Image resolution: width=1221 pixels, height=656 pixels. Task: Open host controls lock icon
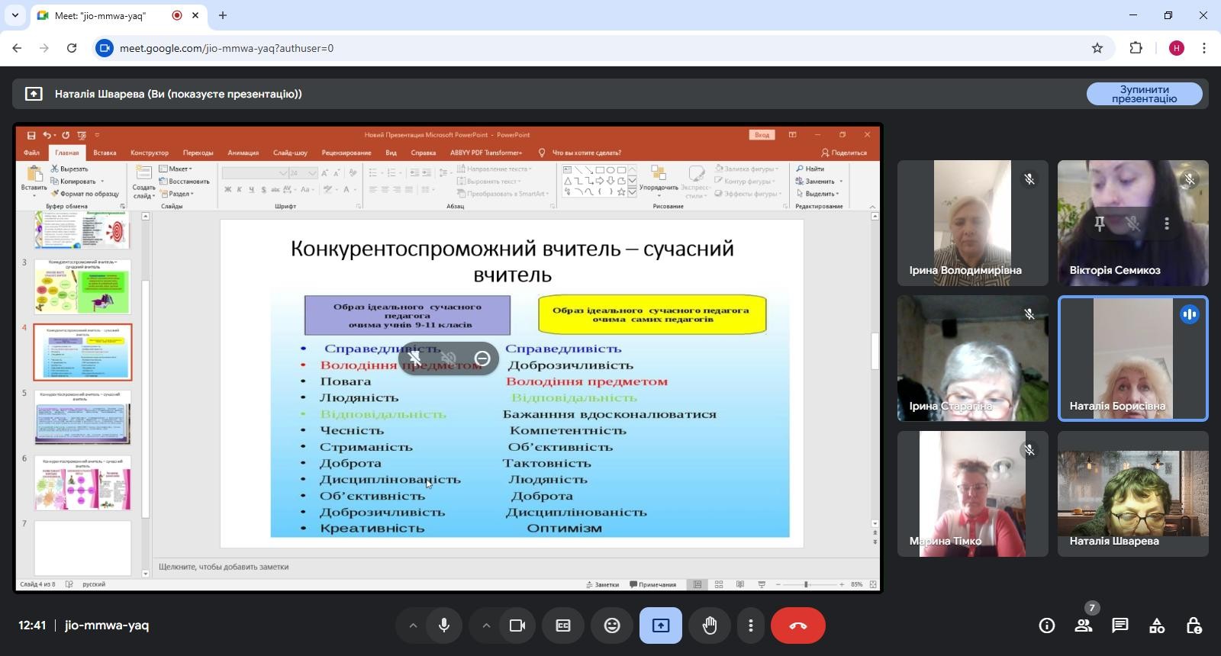1194,625
